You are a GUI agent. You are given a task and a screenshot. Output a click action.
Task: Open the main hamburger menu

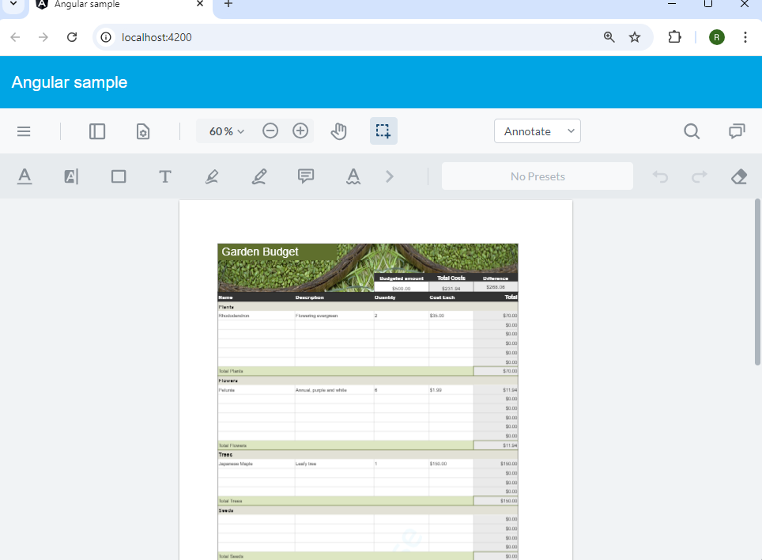[x=25, y=131]
